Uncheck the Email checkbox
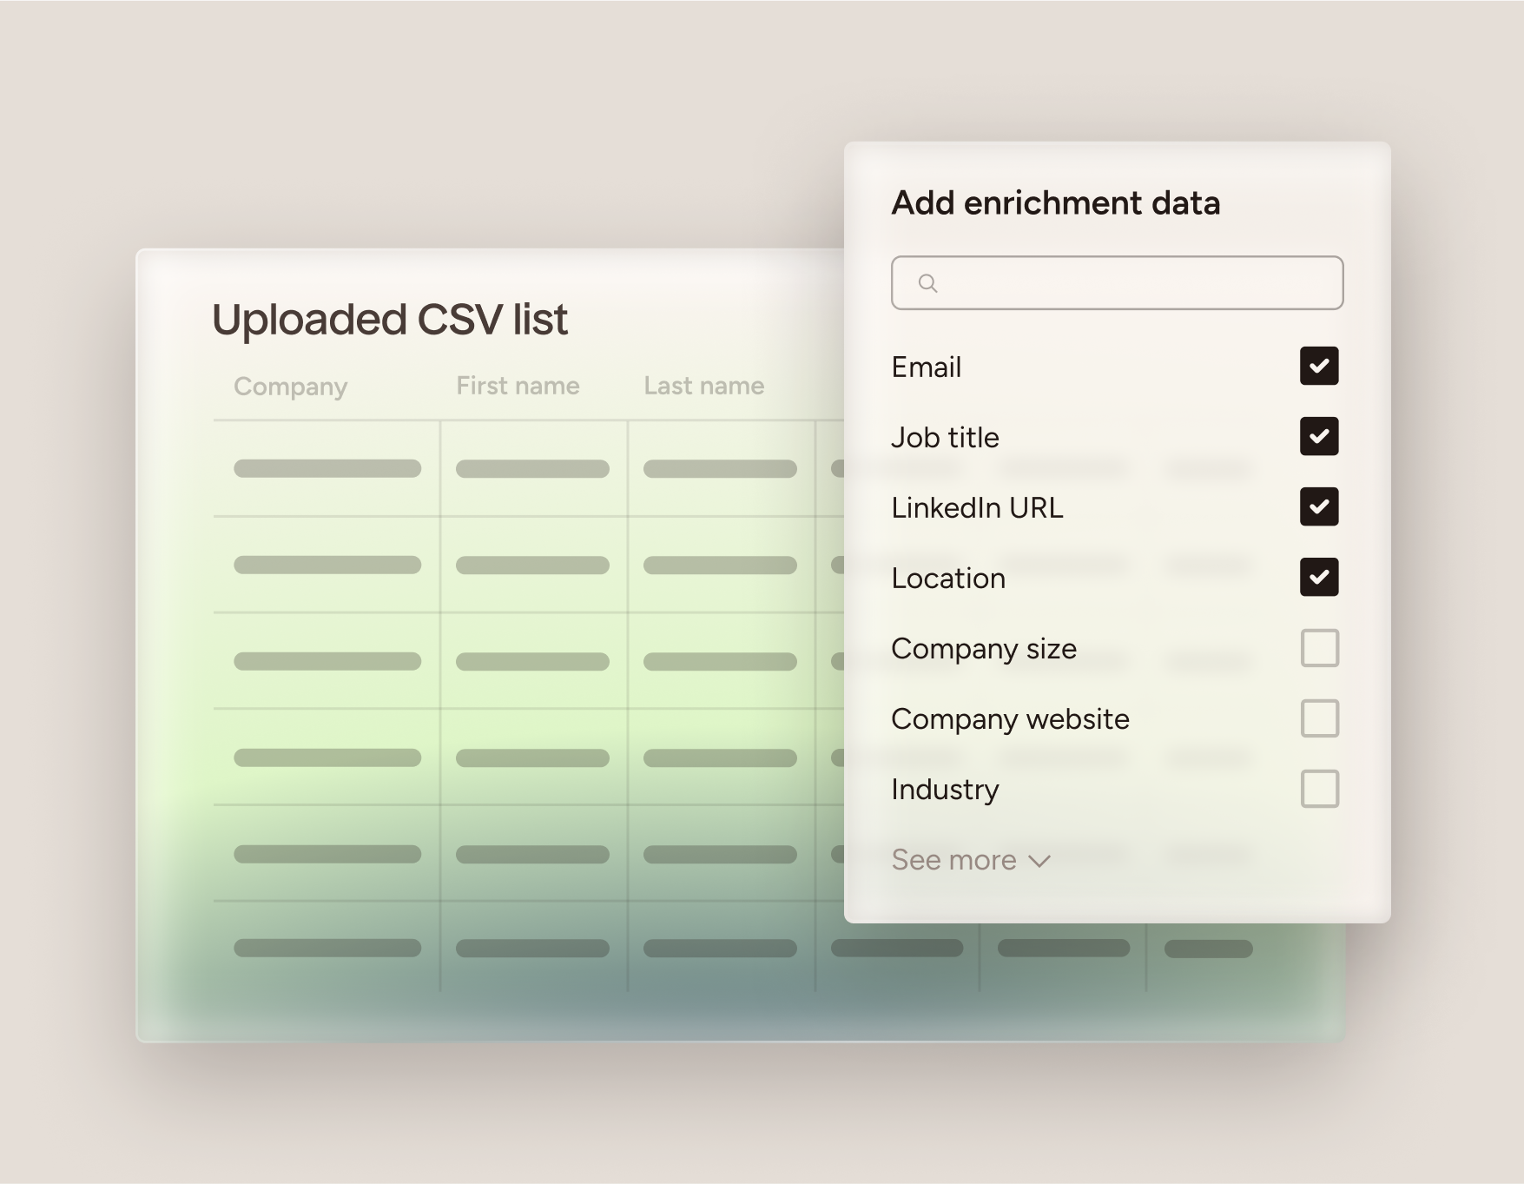1524x1184 pixels. point(1318,366)
